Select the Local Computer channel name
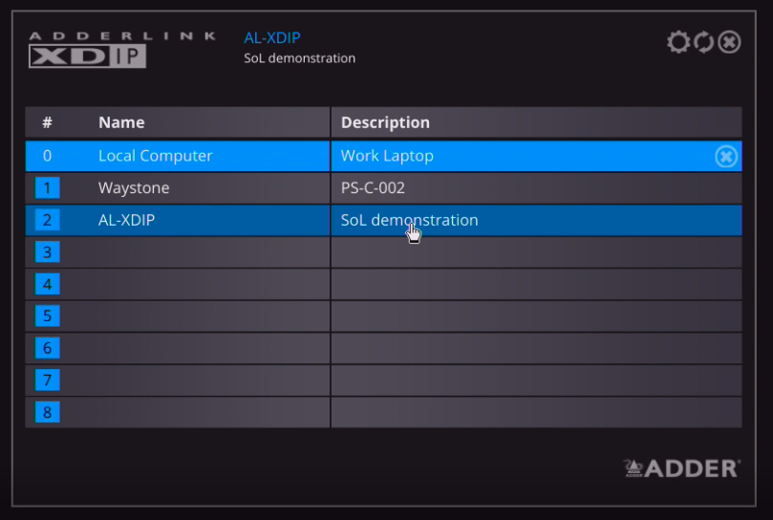The width and height of the screenshot is (773, 520). point(155,156)
